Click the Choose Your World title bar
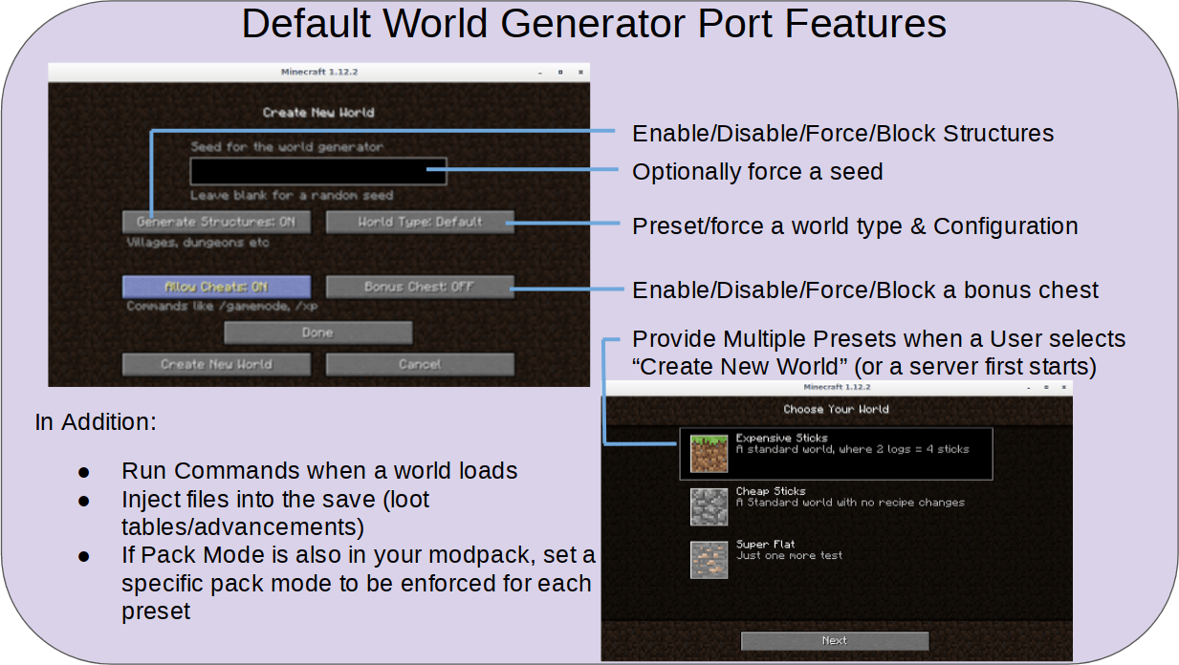 point(835,408)
